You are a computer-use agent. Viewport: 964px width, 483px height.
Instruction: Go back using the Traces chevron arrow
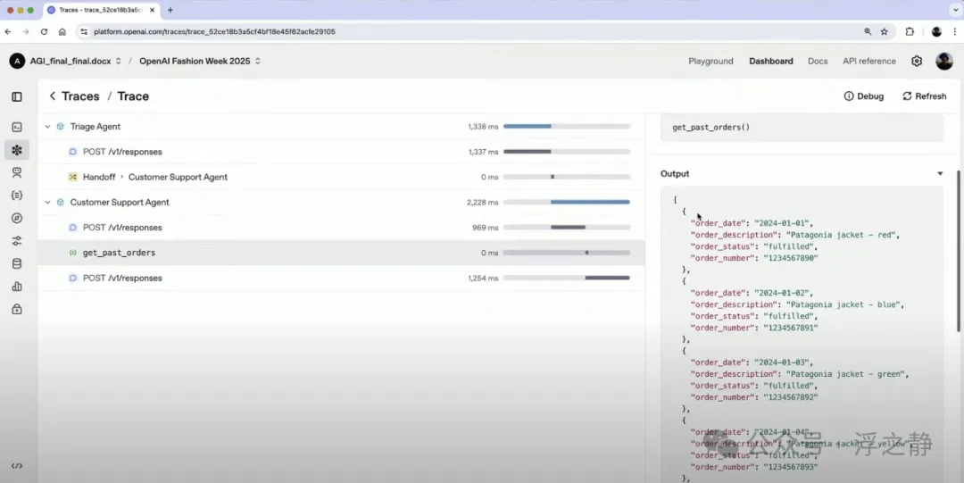click(x=53, y=96)
